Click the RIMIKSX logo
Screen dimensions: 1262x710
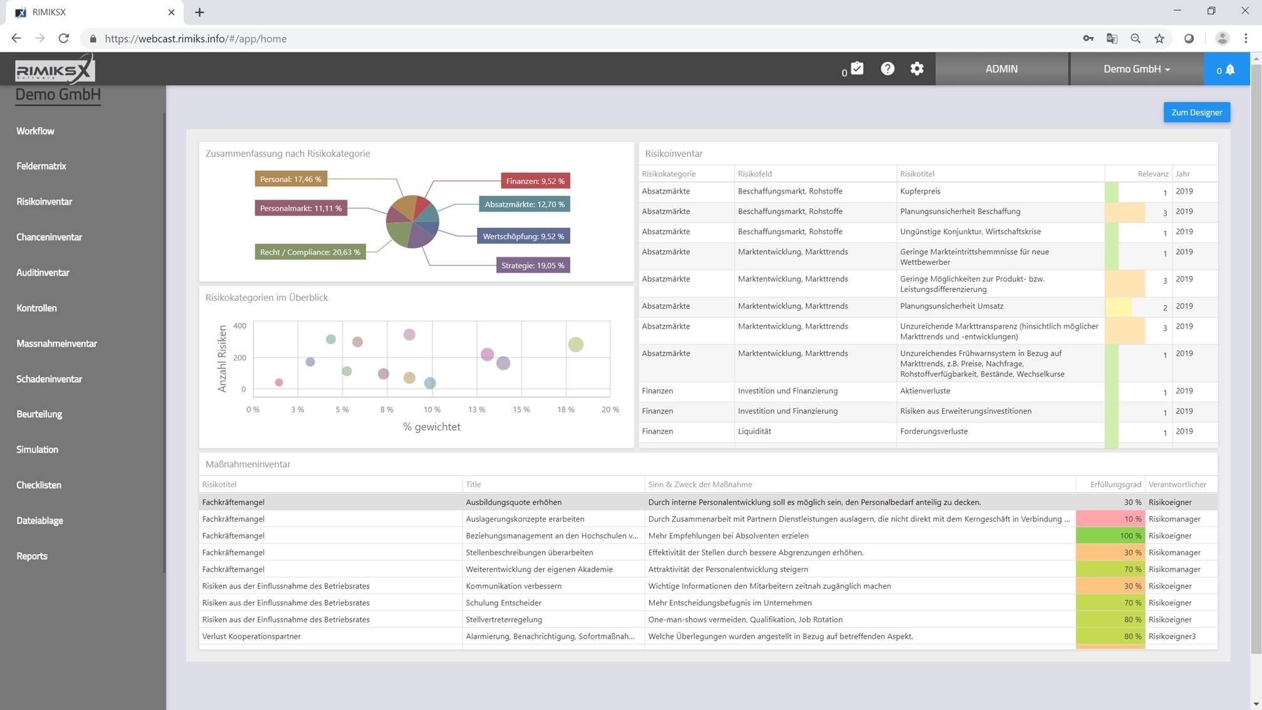click(x=55, y=70)
